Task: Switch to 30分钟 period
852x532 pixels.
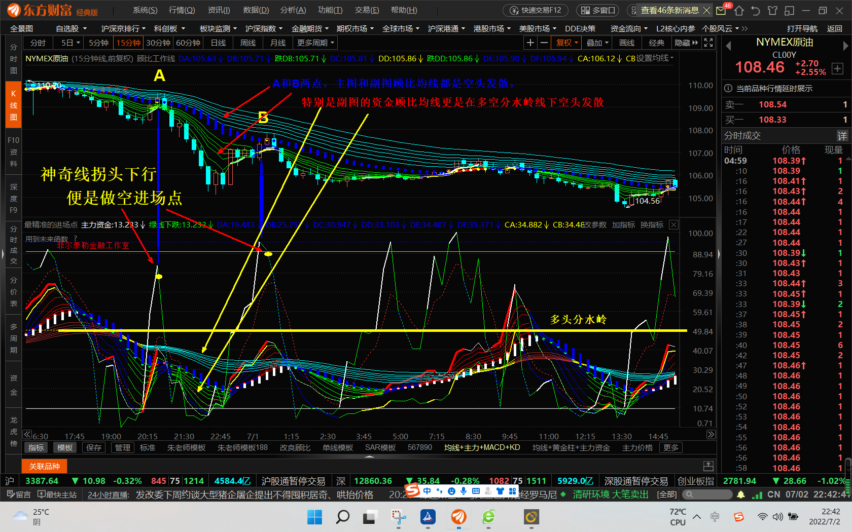Action: (x=158, y=43)
